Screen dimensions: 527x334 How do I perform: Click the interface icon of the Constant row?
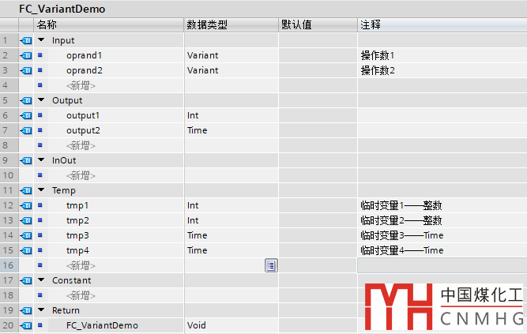(x=26, y=280)
